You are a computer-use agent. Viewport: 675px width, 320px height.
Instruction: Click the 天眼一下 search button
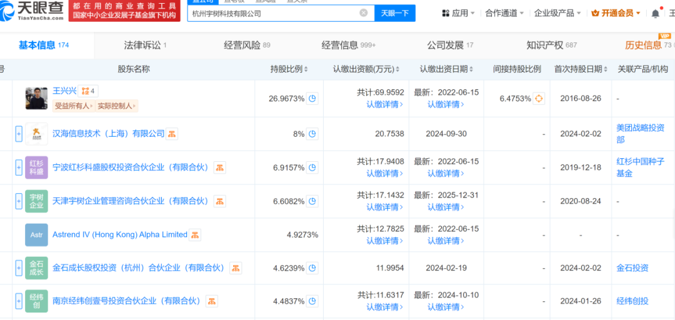[x=395, y=13]
